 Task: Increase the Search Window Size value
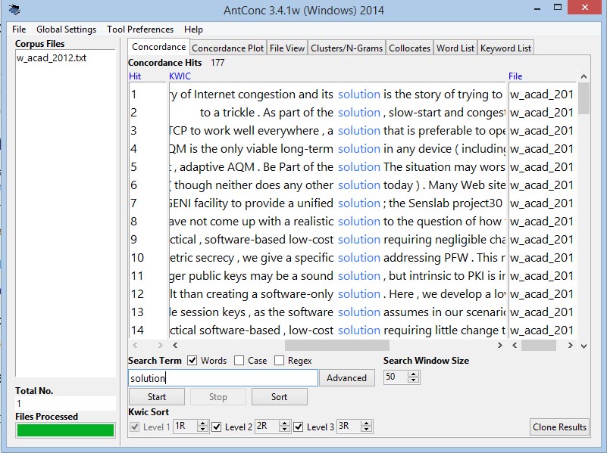[x=414, y=374]
